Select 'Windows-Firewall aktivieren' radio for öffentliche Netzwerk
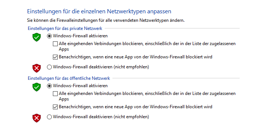The image size is (260, 140). tap(49, 86)
